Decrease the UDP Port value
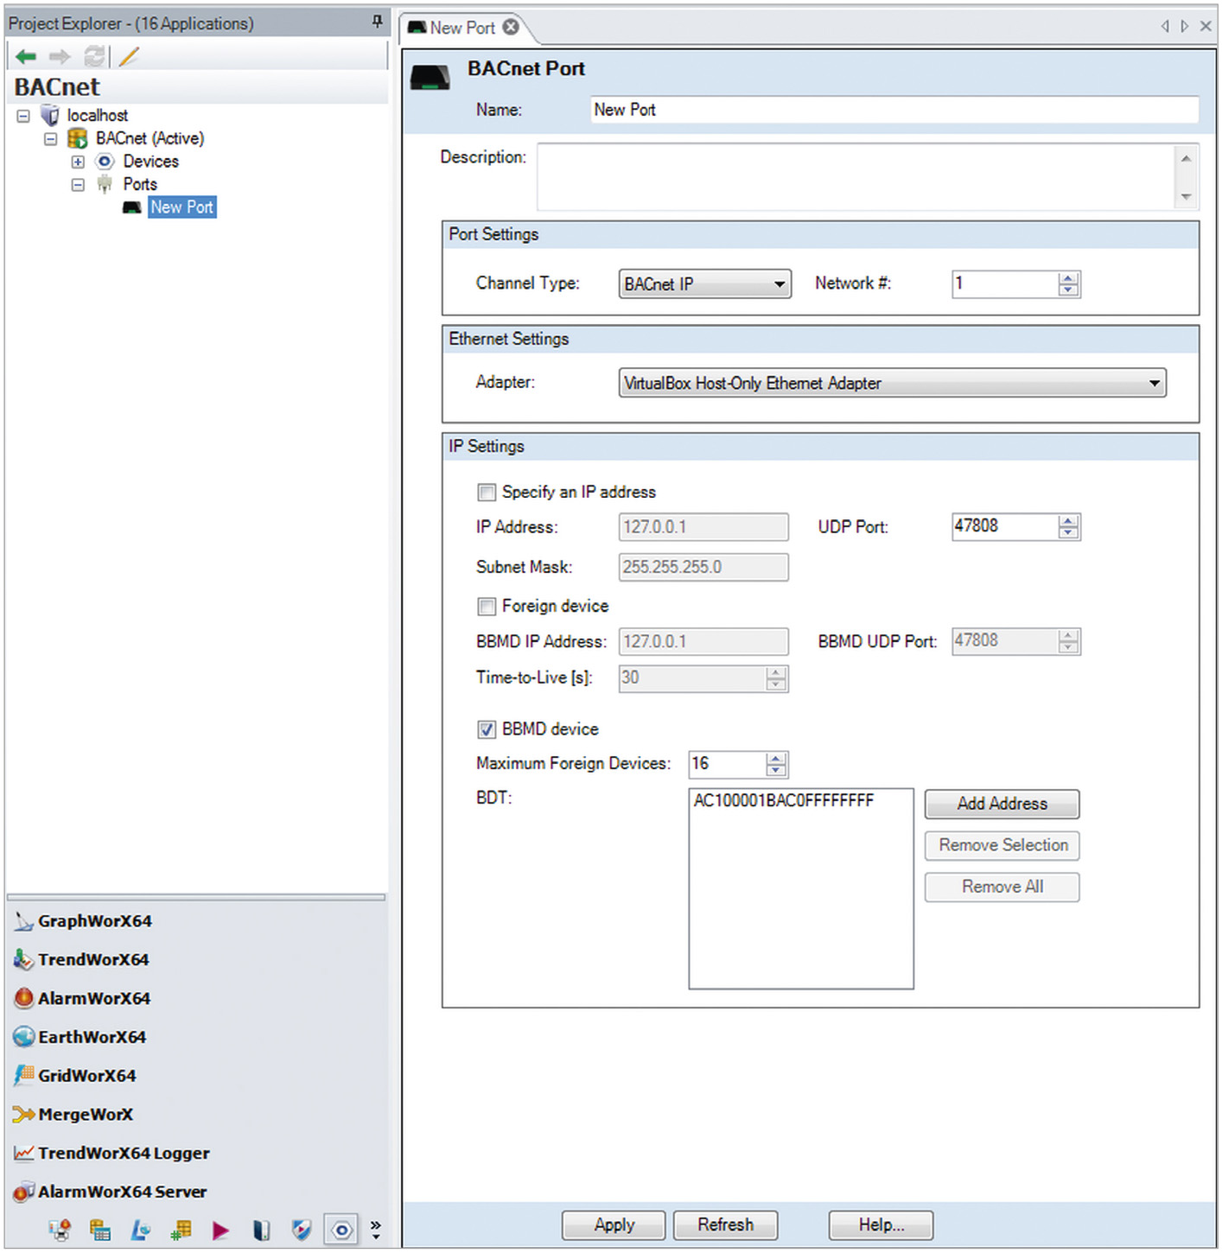Image resolution: width=1222 pixels, height=1253 pixels. click(1068, 533)
